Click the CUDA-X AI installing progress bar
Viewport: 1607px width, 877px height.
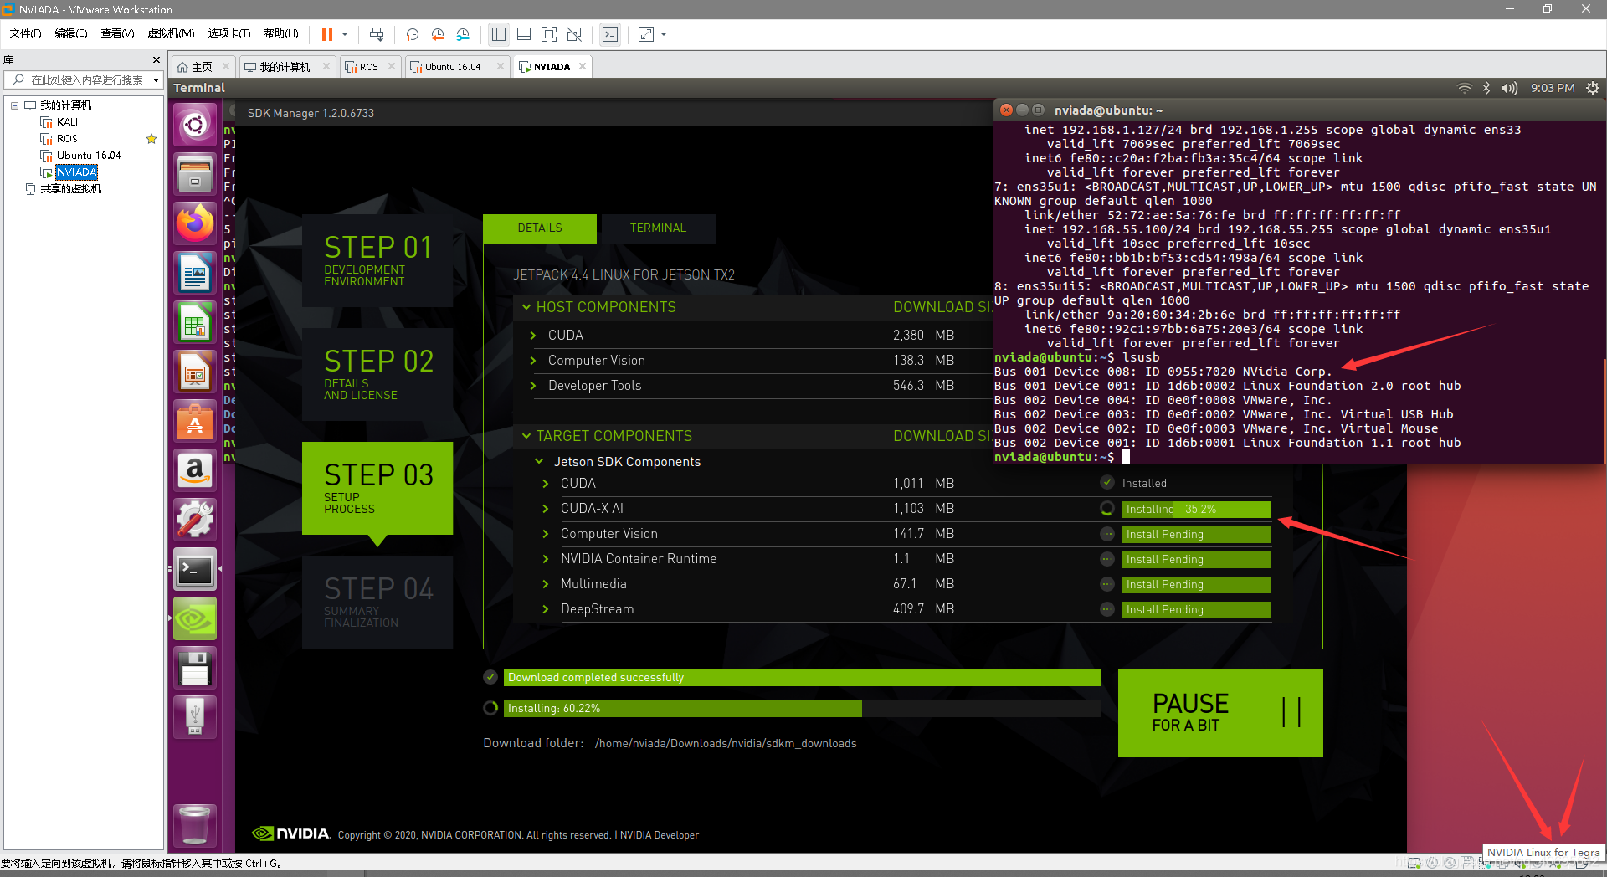pos(1196,509)
